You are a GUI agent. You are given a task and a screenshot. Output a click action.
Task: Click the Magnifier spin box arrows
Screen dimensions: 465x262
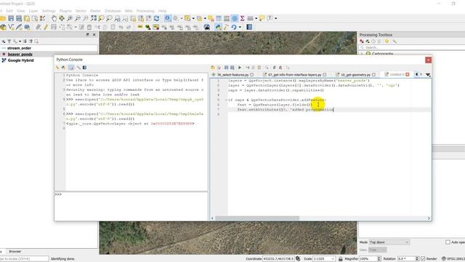click(x=379, y=259)
